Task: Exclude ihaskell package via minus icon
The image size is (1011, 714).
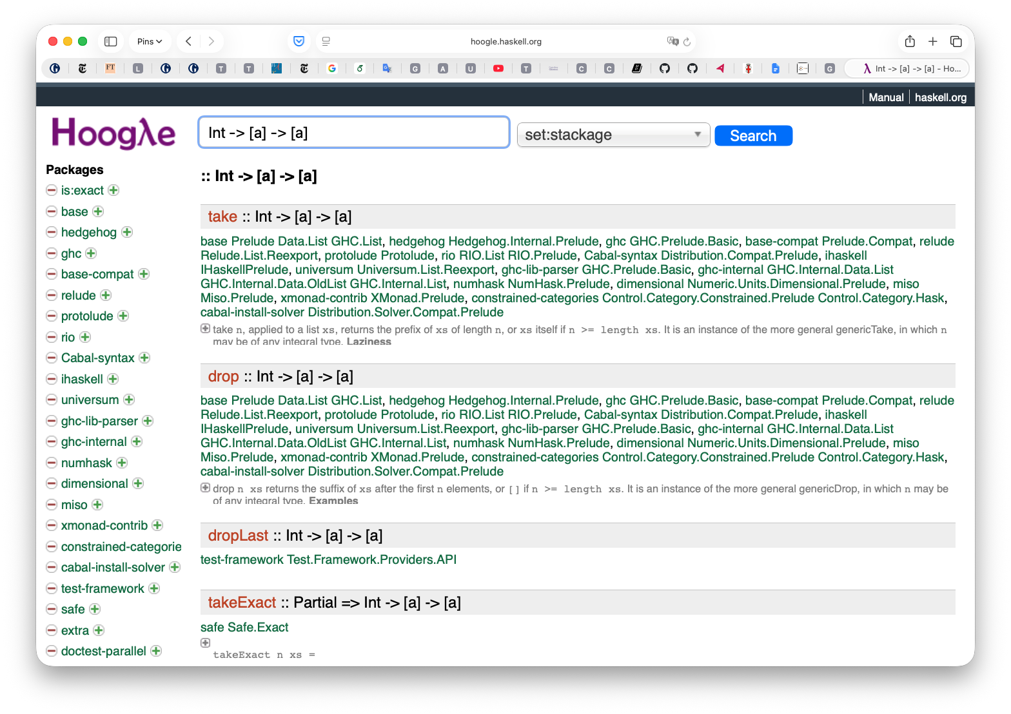Action: tap(52, 379)
